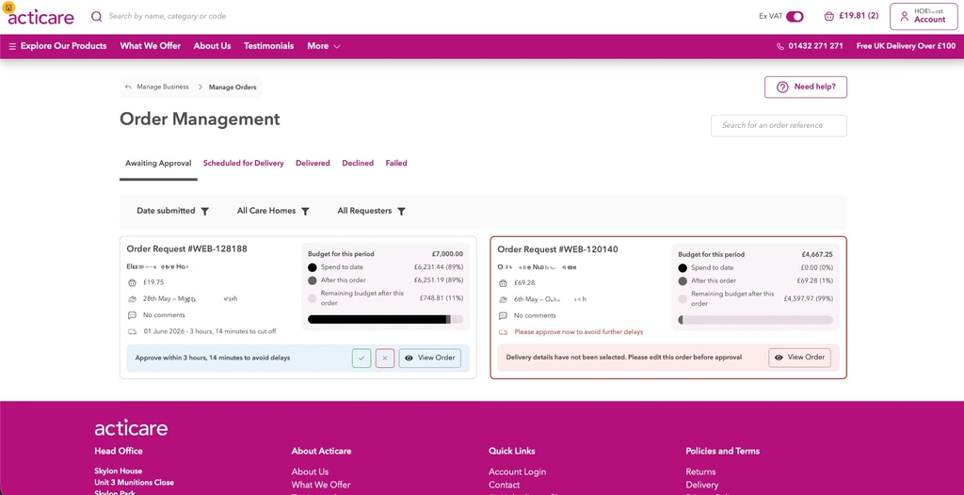Click basket icon beside £19.75
The width and height of the screenshot is (964, 495).
[132, 283]
